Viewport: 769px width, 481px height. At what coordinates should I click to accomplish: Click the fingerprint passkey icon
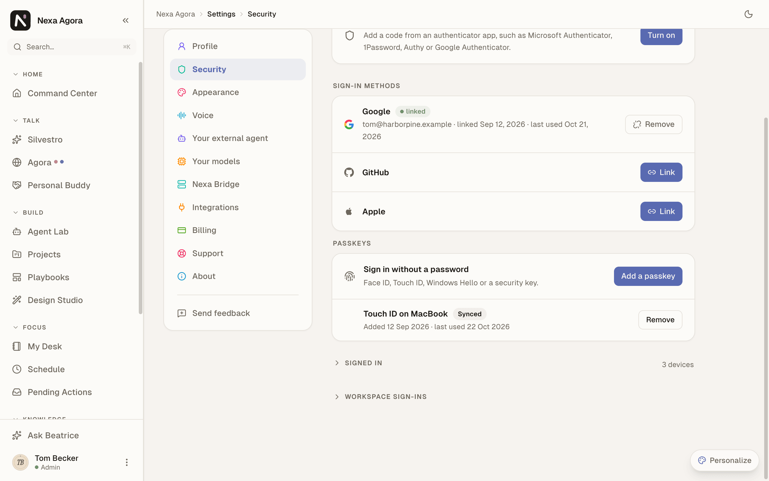pos(350,276)
